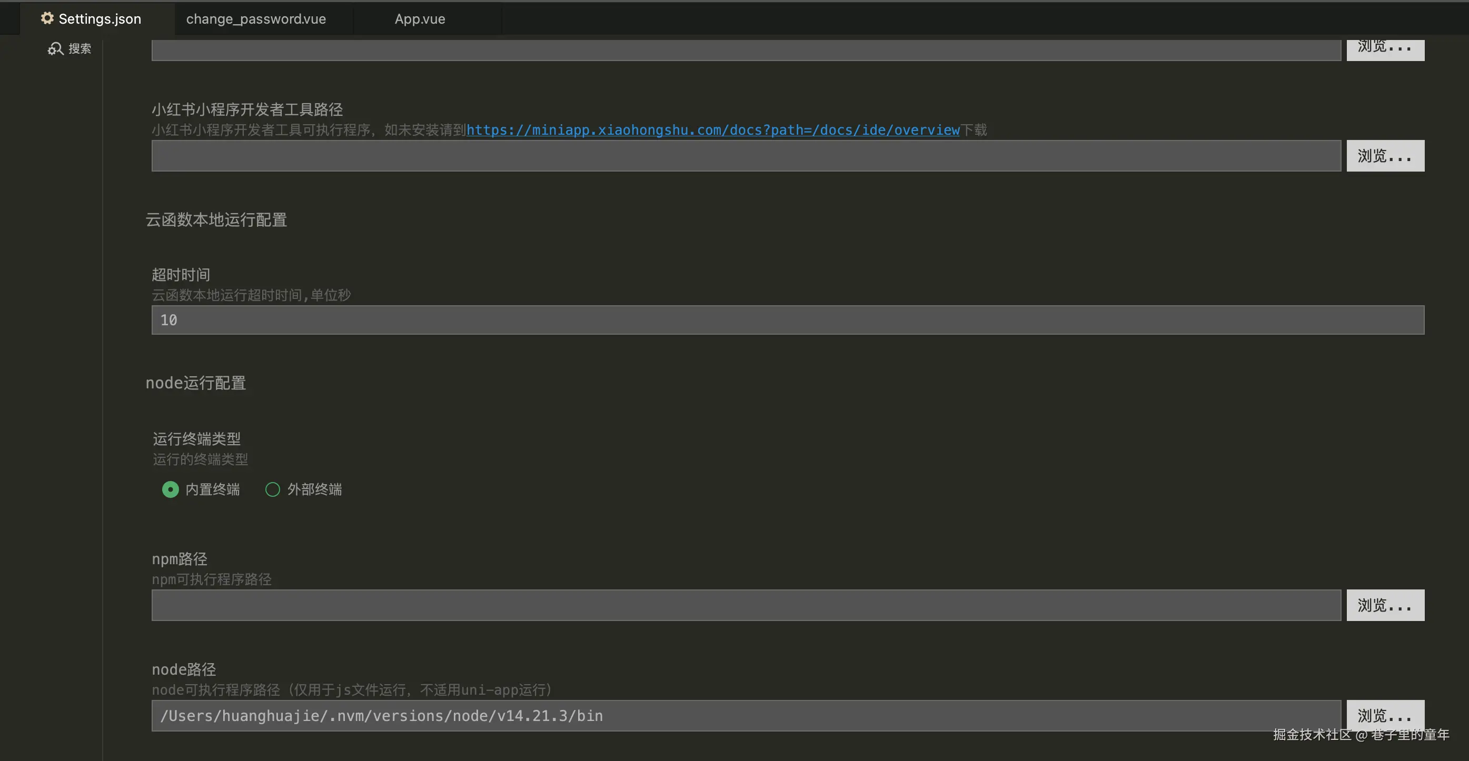Viewport: 1469px width, 761px height.
Task: Click the search magnifier icon in the sidebar
Action: pos(55,49)
